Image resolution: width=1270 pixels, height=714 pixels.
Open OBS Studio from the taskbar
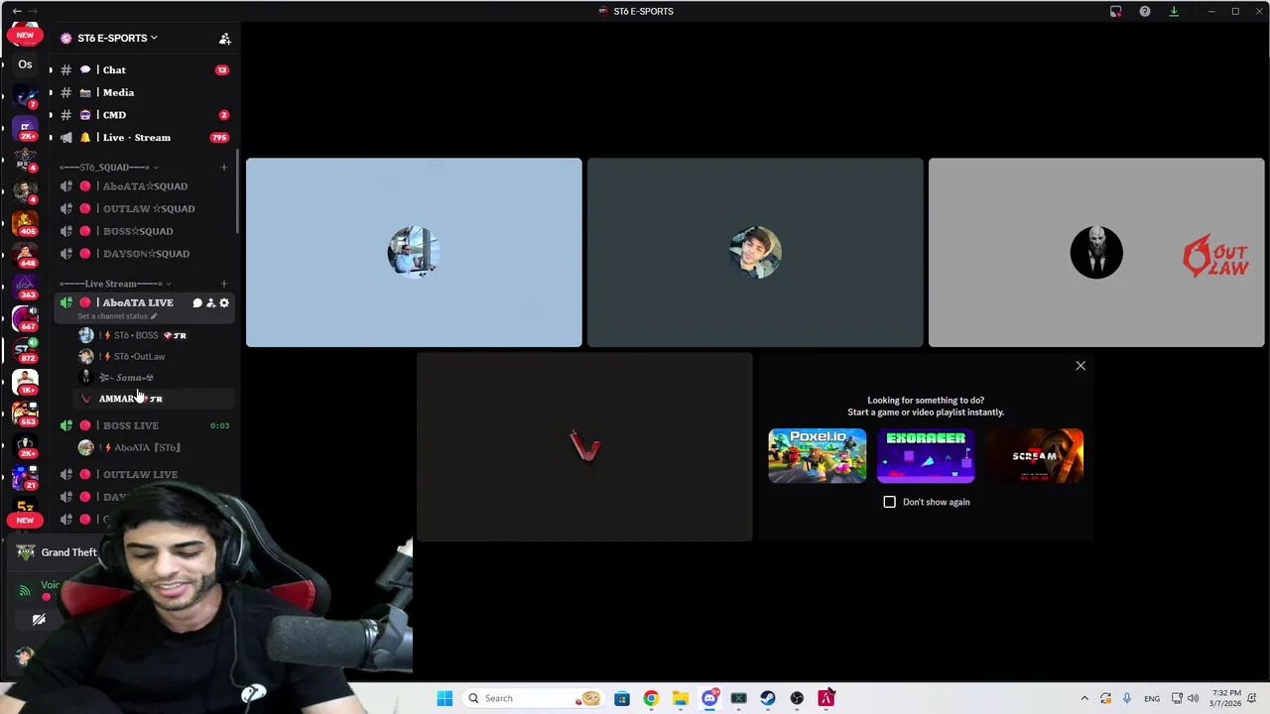[797, 698]
